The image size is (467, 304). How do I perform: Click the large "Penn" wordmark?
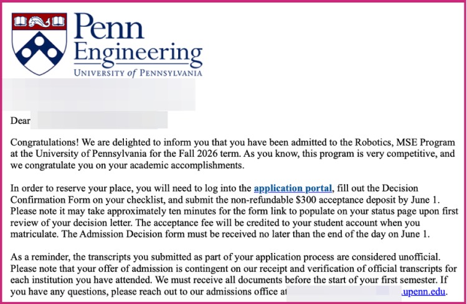(109, 26)
